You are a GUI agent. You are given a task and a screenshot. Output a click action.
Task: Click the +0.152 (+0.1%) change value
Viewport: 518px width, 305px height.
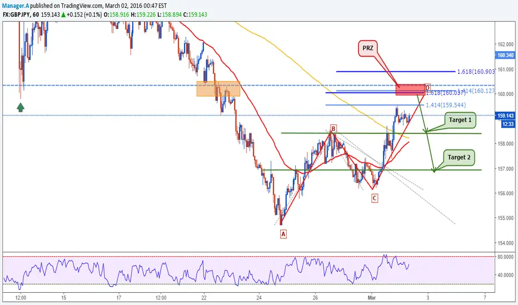click(x=84, y=14)
